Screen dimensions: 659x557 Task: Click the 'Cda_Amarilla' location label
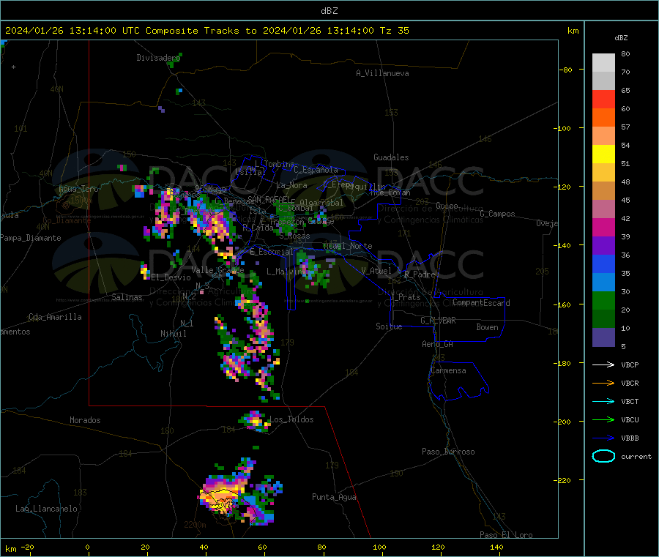[x=55, y=317]
